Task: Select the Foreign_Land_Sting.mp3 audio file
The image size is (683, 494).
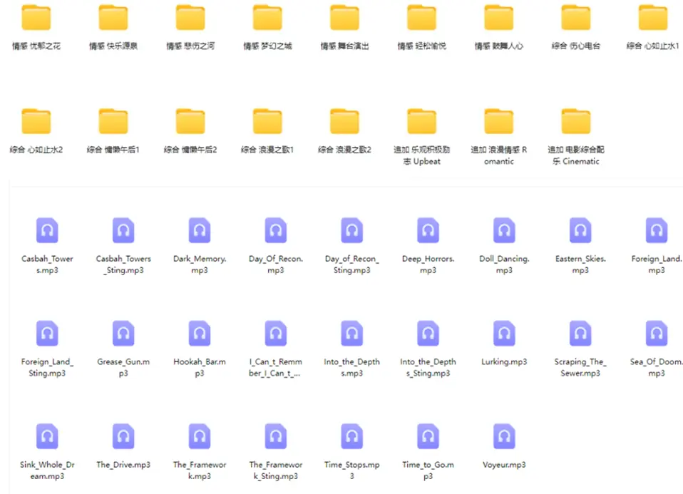Action: pyautogui.click(x=47, y=332)
